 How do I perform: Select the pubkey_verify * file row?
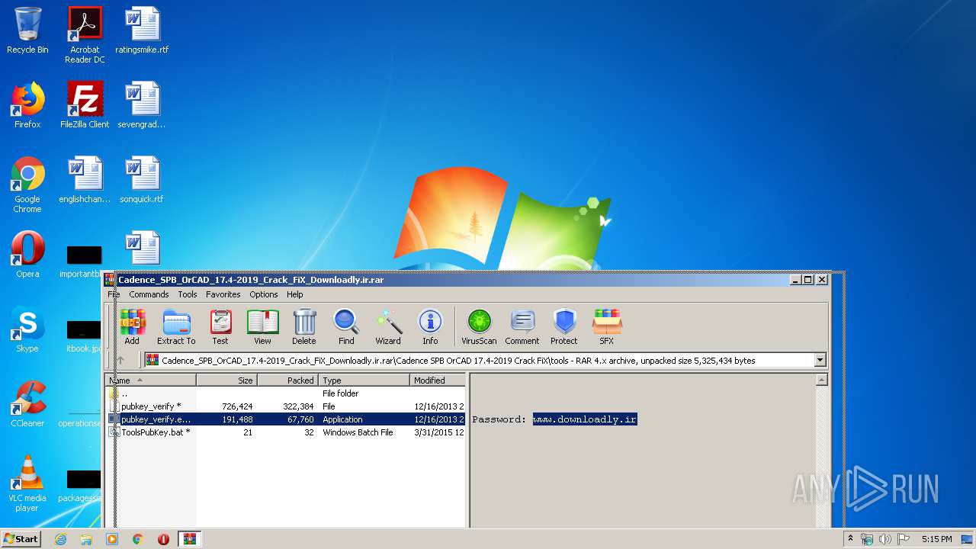(x=286, y=406)
